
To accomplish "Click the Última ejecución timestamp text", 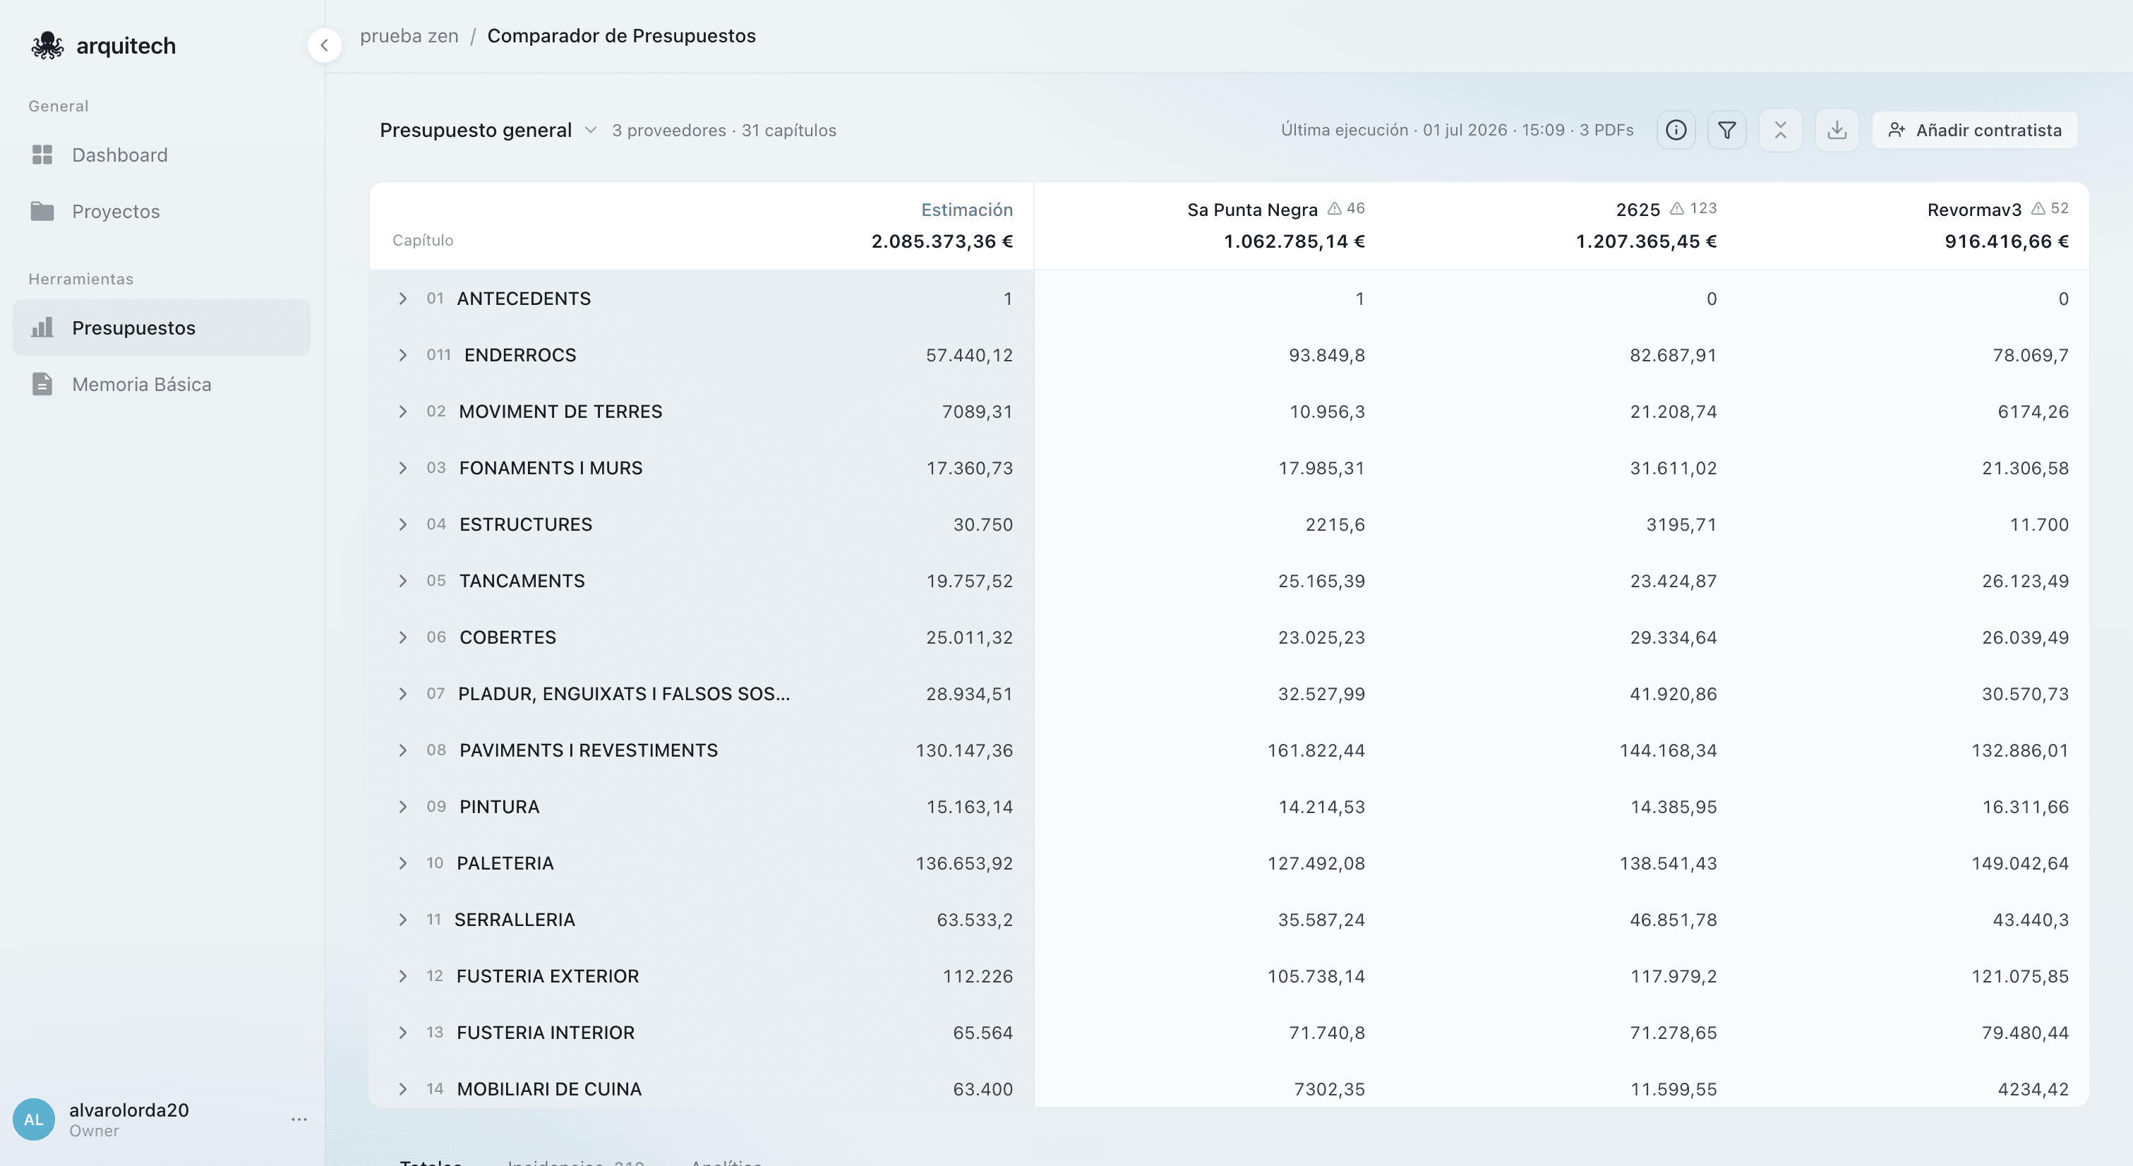I will pos(1458,130).
